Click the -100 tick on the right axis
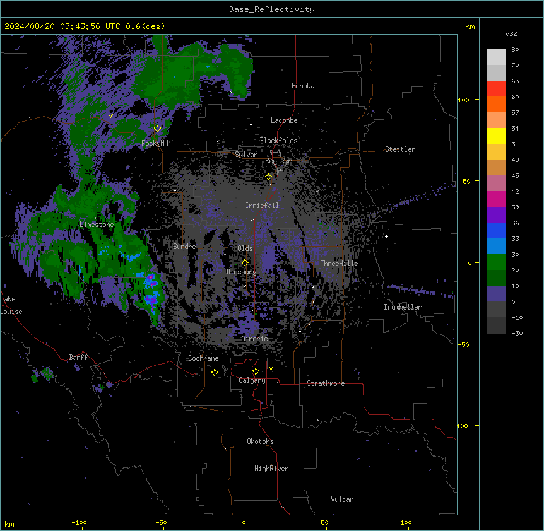This screenshot has width=544, height=531. point(461,426)
